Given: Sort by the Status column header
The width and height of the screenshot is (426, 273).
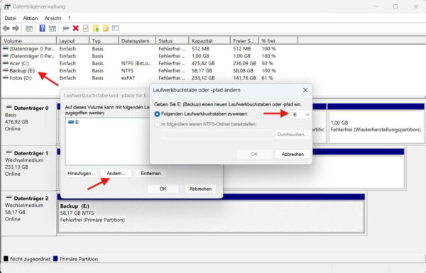Looking at the screenshot, I should (x=173, y=41).
